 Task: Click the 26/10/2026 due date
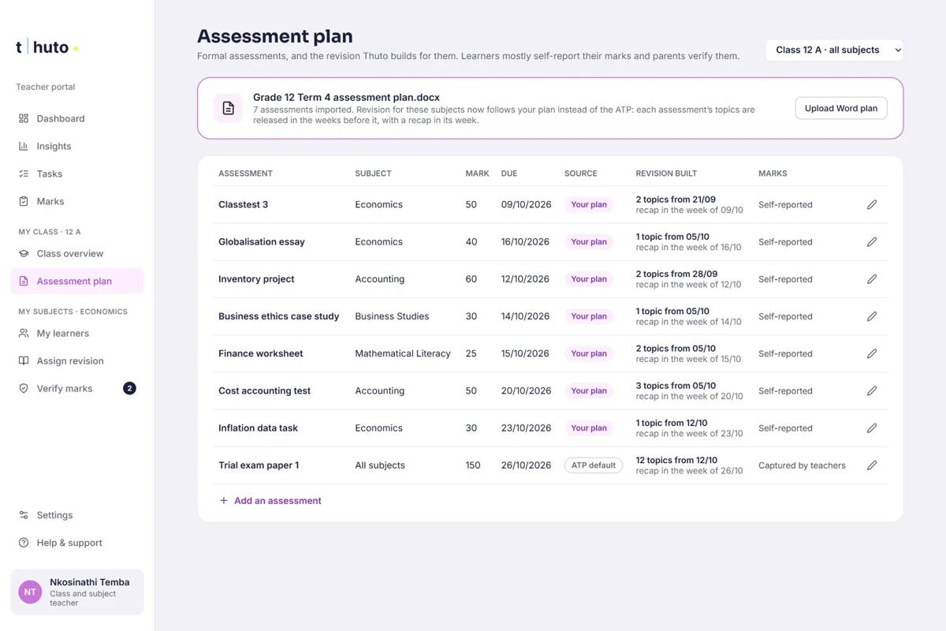(x=526, y=465)
